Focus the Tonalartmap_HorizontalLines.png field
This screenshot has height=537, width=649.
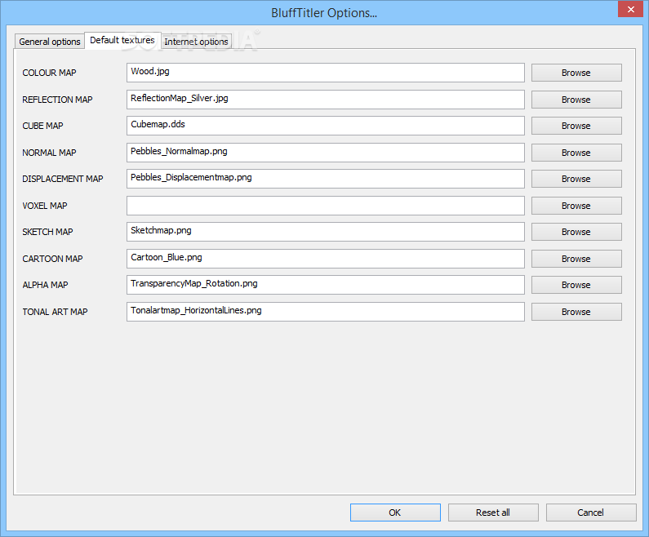(x=326, y=312)
